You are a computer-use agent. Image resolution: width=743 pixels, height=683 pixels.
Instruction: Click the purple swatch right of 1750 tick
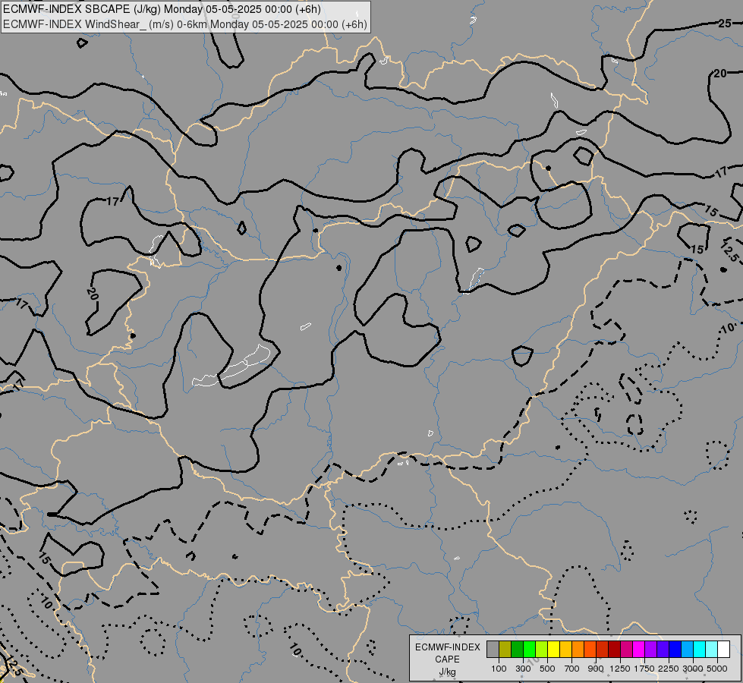pos(650,649)
